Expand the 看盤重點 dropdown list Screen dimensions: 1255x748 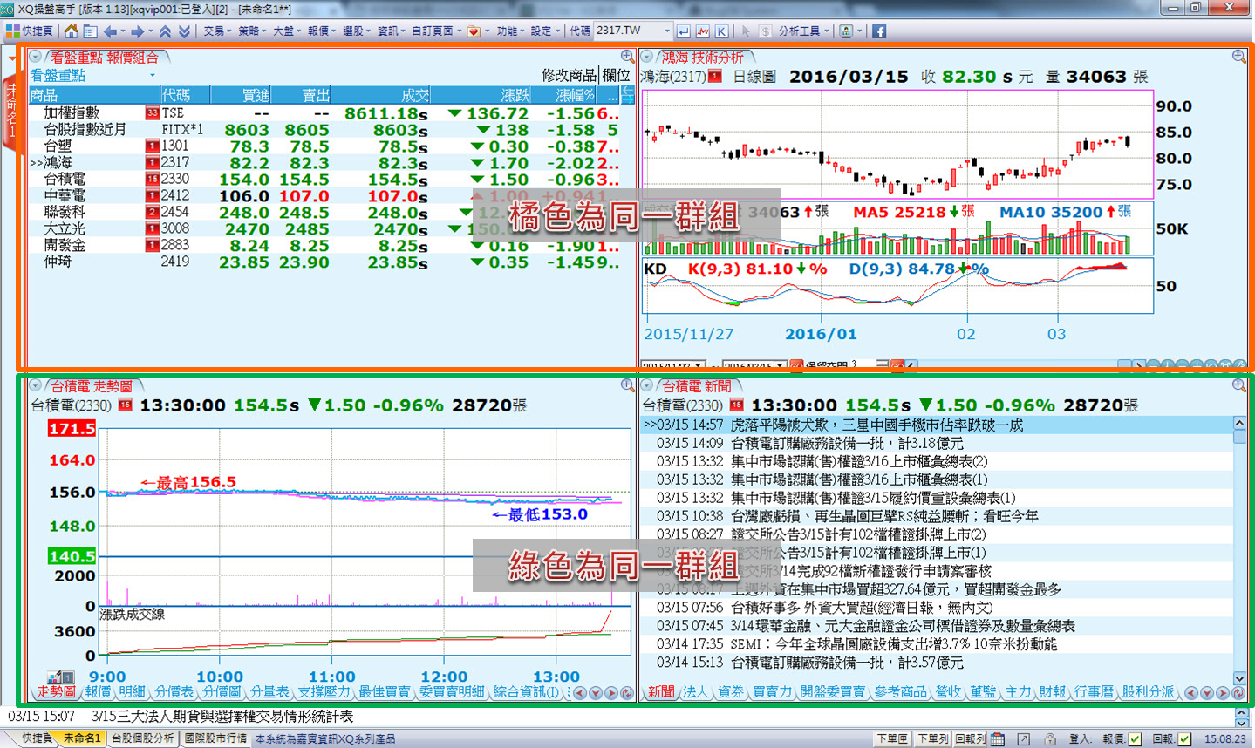153,76
